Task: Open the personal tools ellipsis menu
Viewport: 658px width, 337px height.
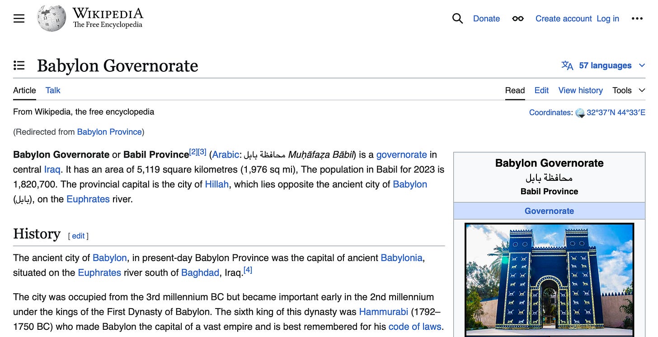Action: [637, 19]
